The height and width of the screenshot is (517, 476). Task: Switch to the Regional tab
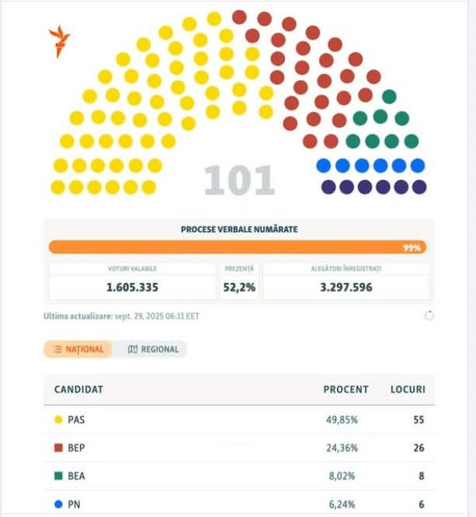tap(153, 349)
